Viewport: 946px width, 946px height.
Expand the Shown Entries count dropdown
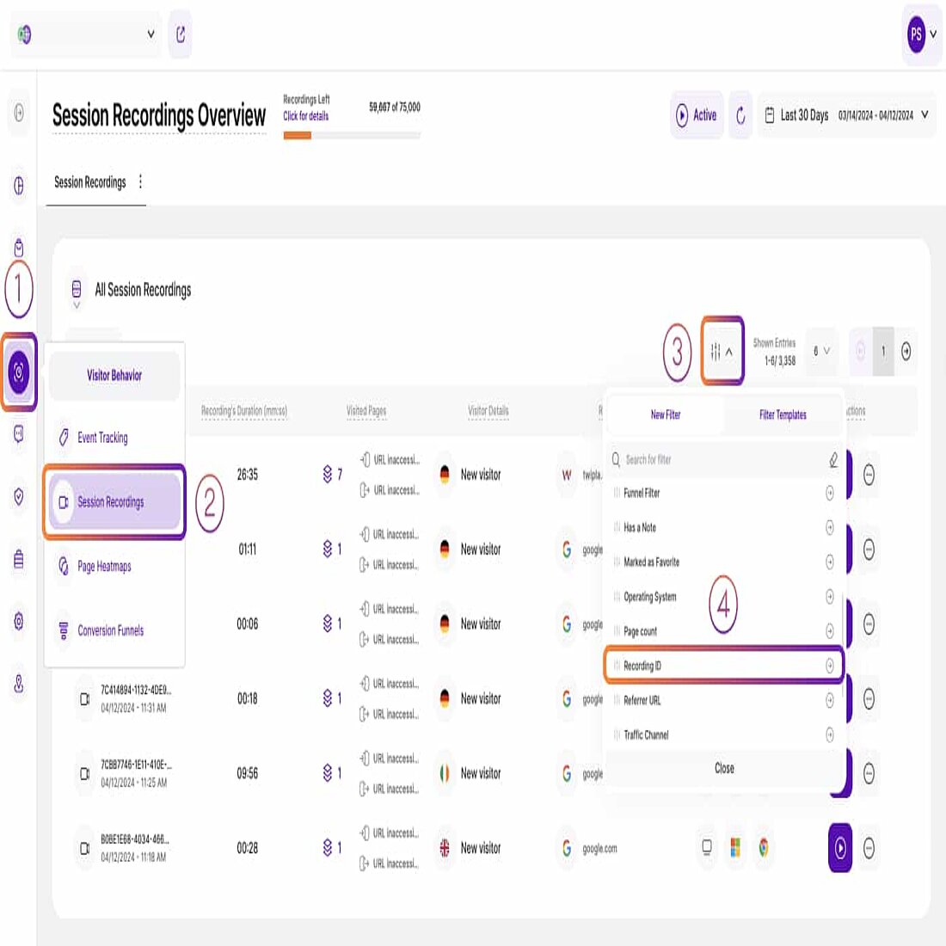[819, 351]
